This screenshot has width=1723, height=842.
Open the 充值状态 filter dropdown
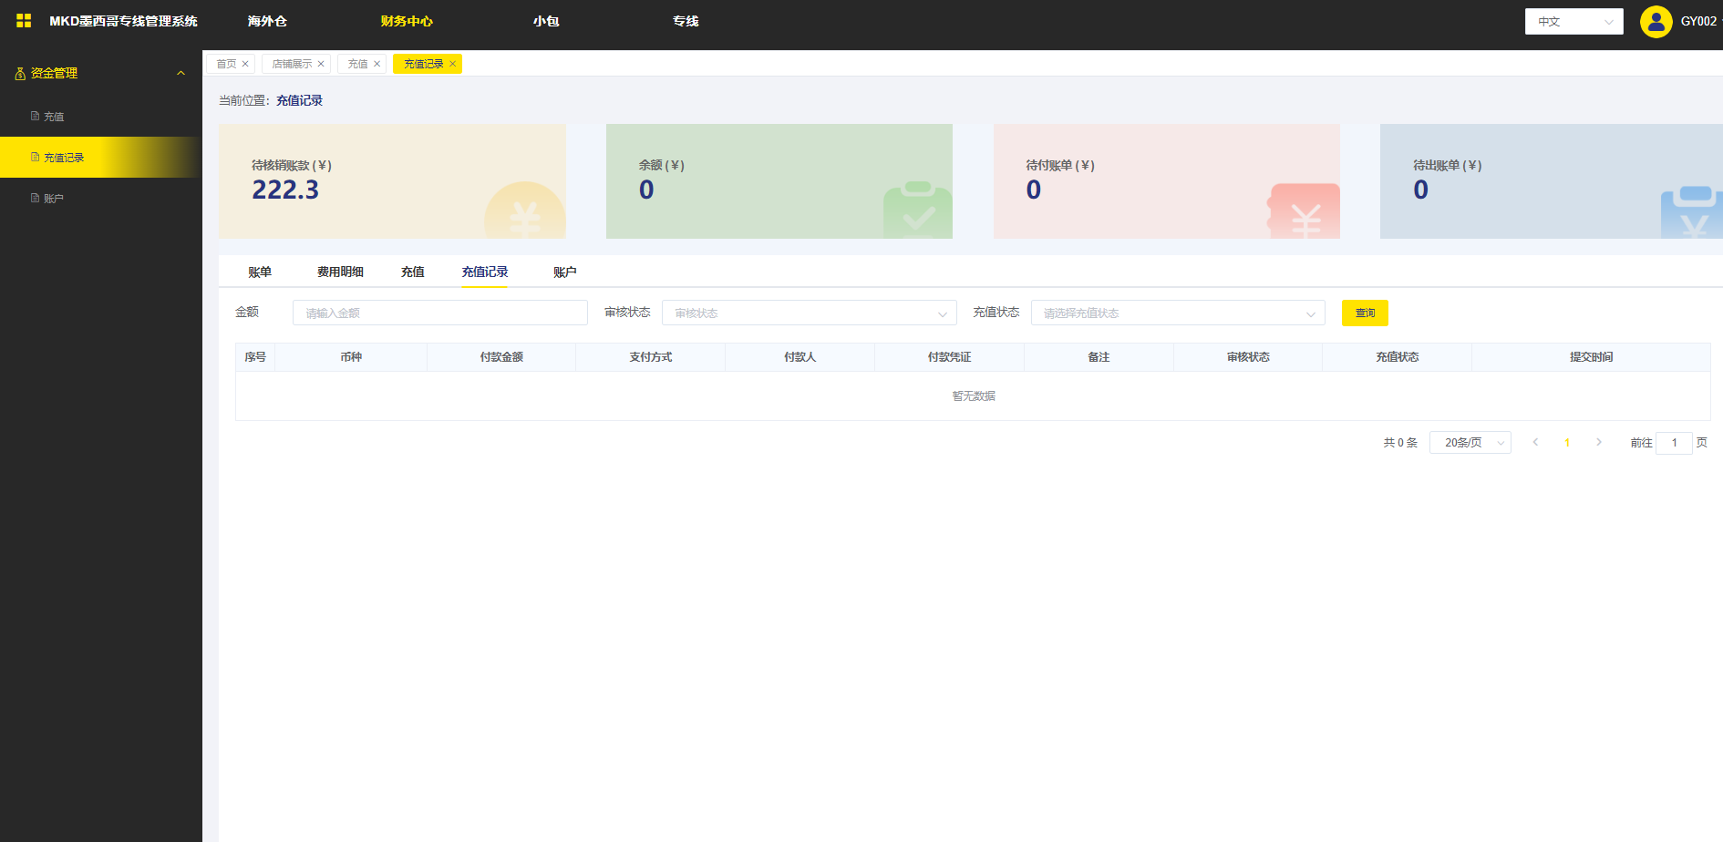(x=1177, y=313)
